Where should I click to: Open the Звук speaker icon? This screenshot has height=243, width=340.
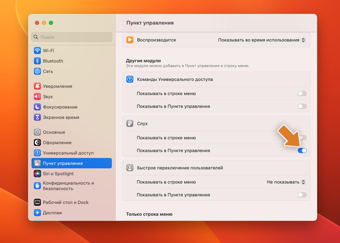coord(37,97)
